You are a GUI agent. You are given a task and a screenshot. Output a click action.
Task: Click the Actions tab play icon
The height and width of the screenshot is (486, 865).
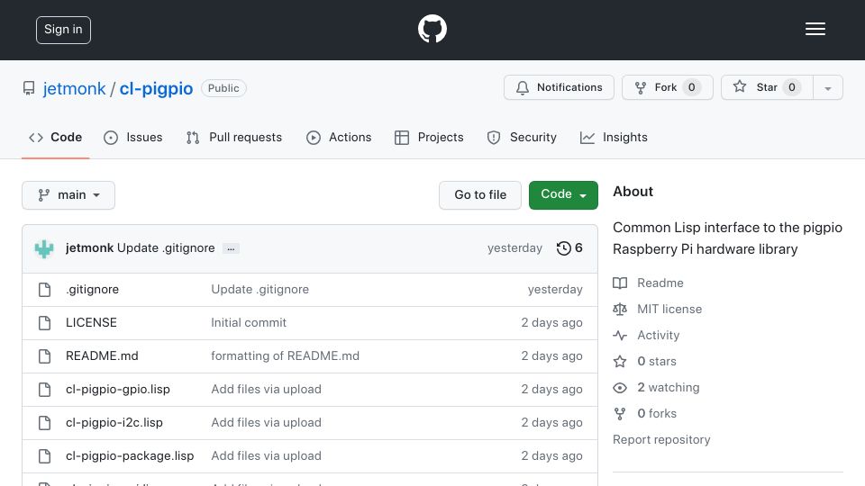point(314,138)
